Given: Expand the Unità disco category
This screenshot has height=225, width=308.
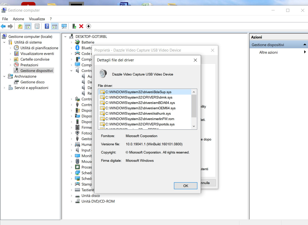Looking at the screenshot, I should (71, 195).
